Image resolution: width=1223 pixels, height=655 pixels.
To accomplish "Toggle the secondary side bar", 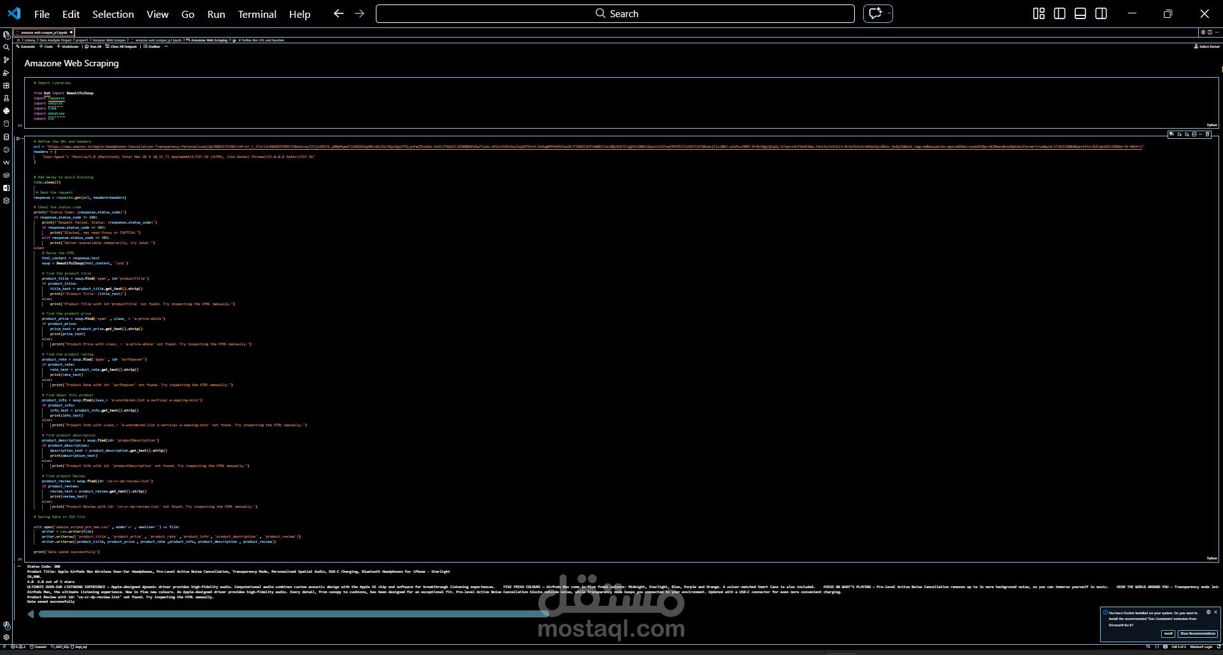I will [1101, 13].
